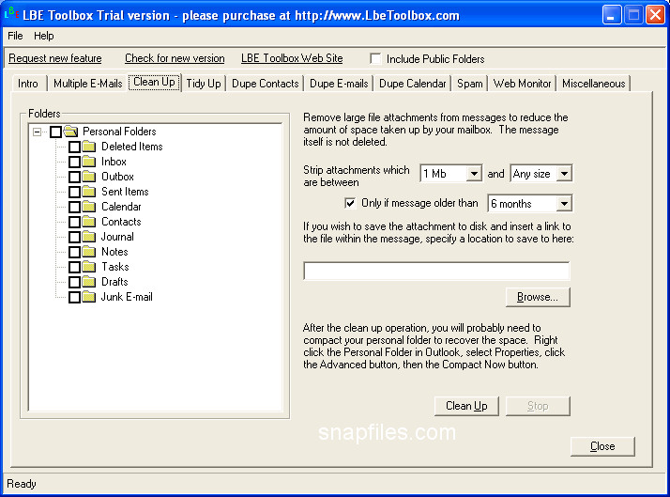670x497 pixels.
Task: Click the Junk E-mail folder icon
Action: (89, 297)
